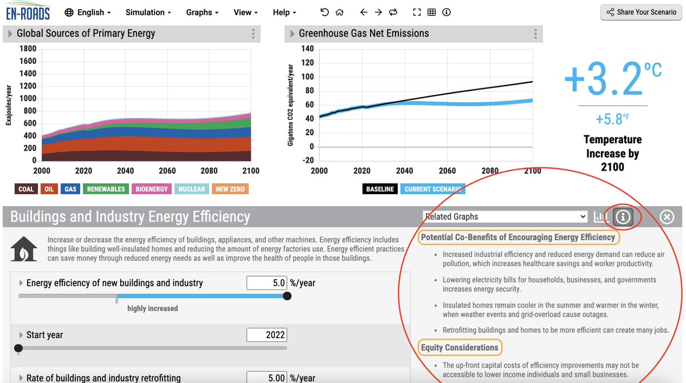The height and width of the screenshot is (383, 686).
Task: Open the toolbar info circle icon
Action: (x=446, y=11)
